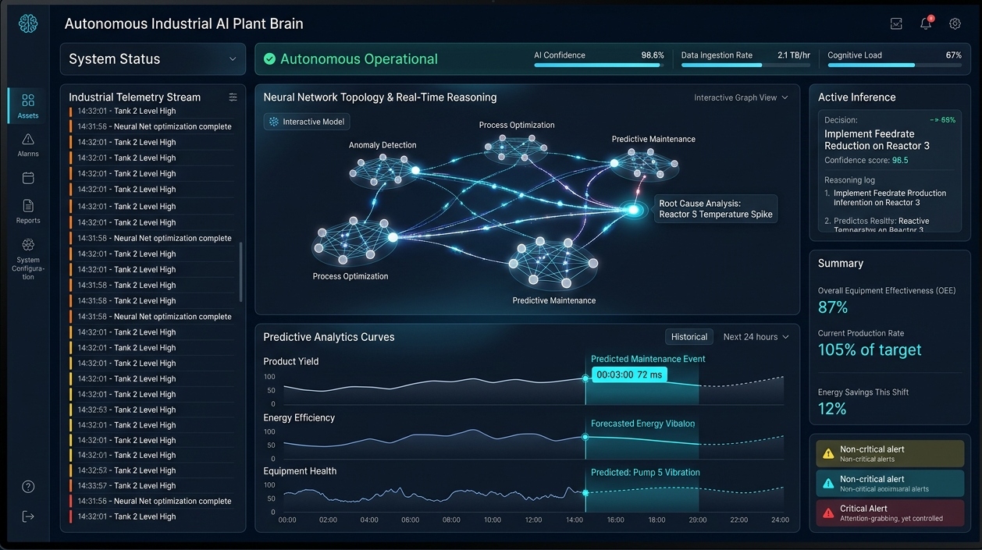Click the Data Ingestion Rate bar
Screen dimensions: 982x550
pos(745,65)
